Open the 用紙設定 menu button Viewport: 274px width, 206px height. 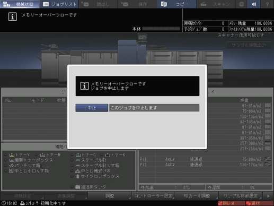pyautogui.click(x=22, y=196)
